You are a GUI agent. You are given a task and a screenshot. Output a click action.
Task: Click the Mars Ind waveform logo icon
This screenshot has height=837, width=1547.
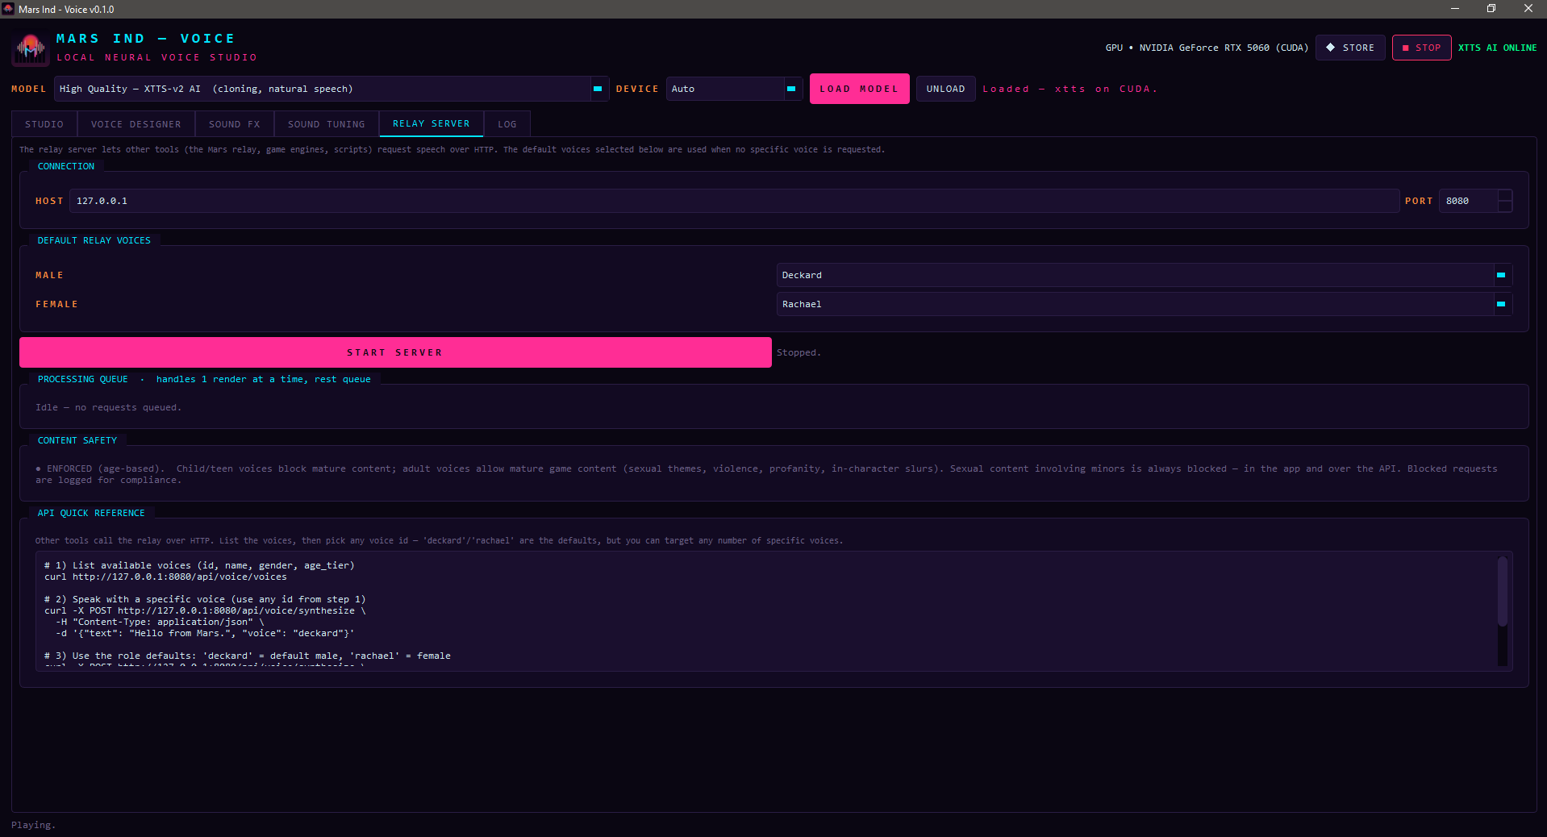tap(31, 48)
